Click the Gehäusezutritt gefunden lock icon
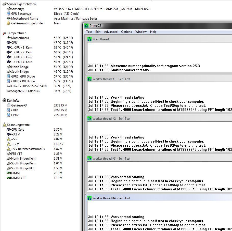This screenshot has height=231, width=232. [8, 23]
